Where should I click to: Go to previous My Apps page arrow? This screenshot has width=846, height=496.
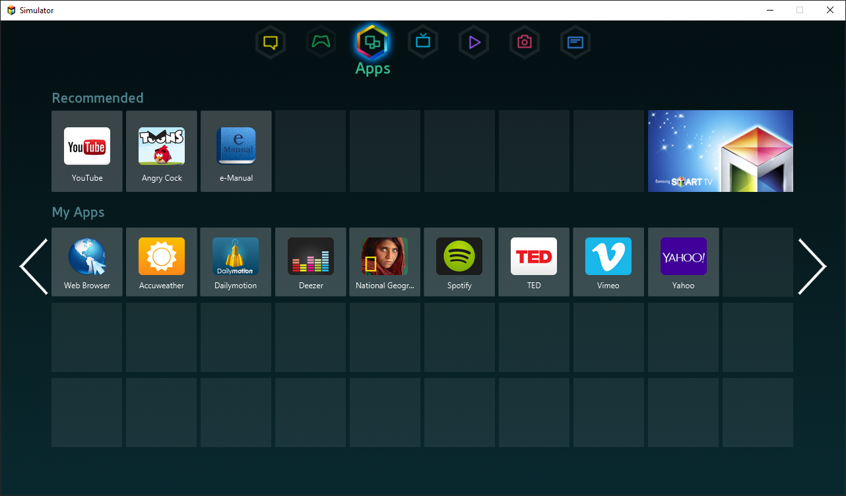[34, 266]
